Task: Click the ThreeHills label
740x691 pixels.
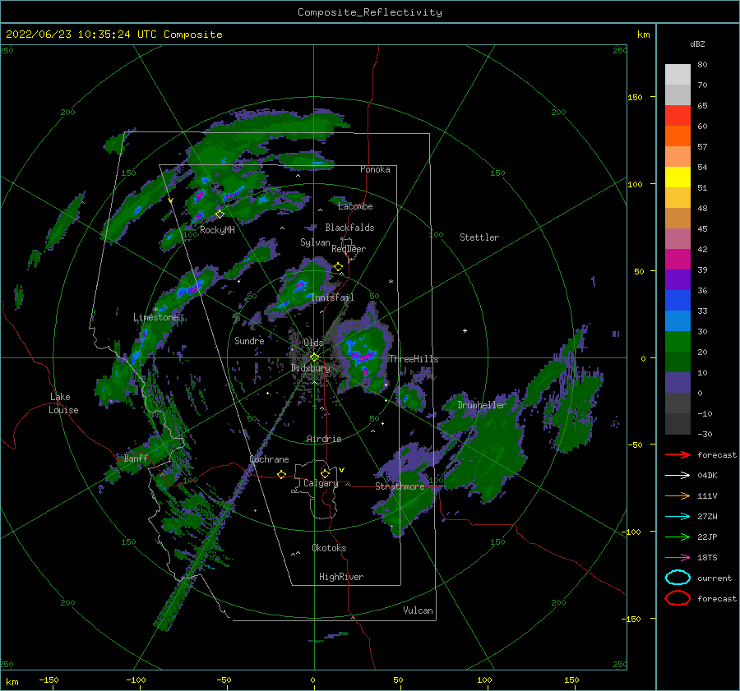Action: 414,359
